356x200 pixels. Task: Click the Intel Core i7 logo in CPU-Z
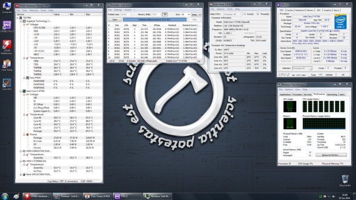(x=340, y=22)
